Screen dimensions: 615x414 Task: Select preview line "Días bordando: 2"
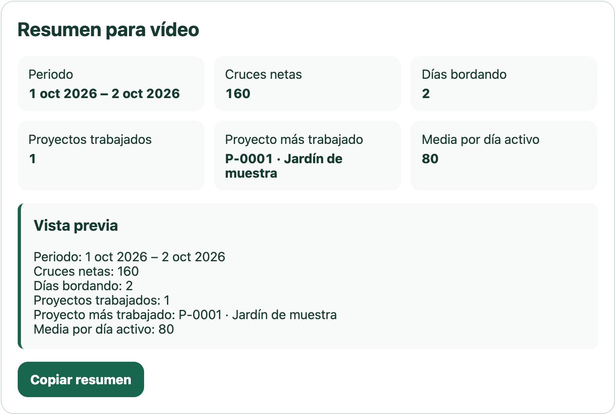83,286
